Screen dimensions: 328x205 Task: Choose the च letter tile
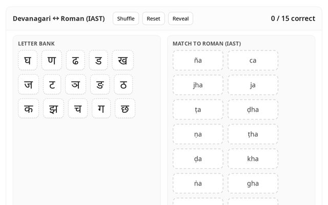pyautogui.click(x=77, y=109)
